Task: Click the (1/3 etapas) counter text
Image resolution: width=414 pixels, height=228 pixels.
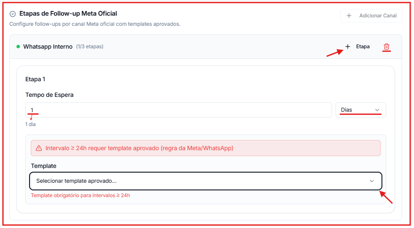Action: click(x=90, y=47)
